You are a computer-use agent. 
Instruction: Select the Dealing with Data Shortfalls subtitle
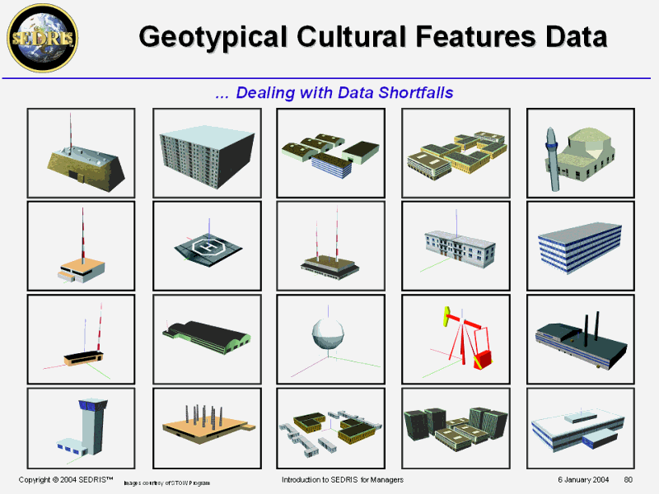point(334,93)
